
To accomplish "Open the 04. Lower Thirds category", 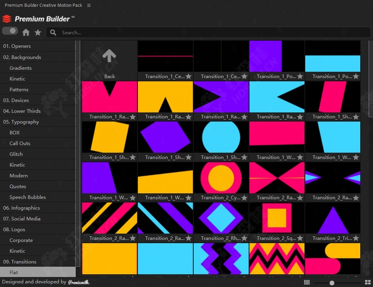I will (38, 111).
